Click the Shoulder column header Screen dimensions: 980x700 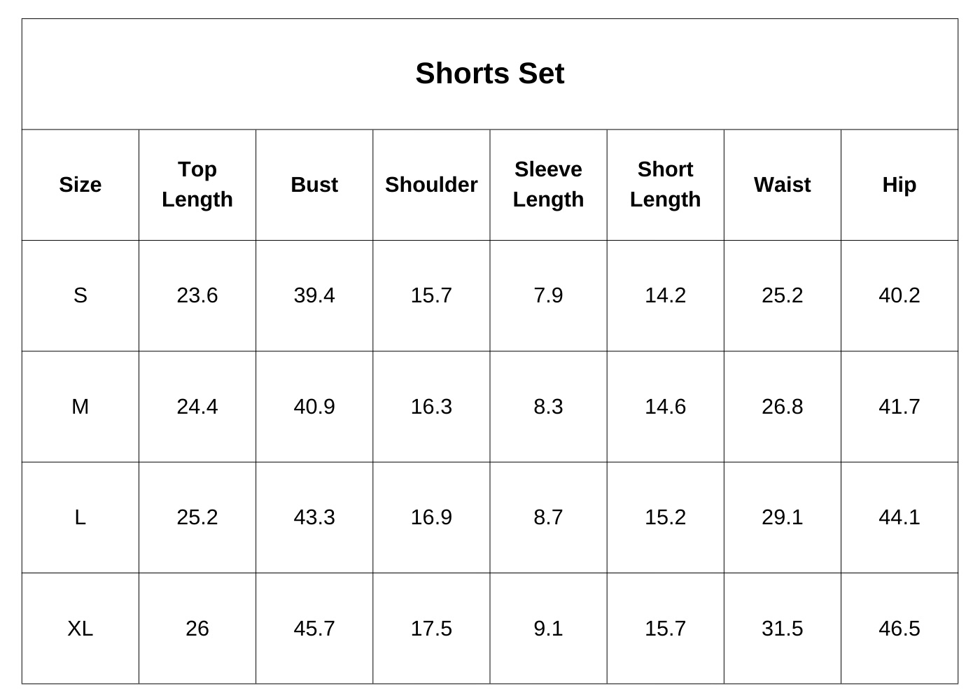[431, 185]
